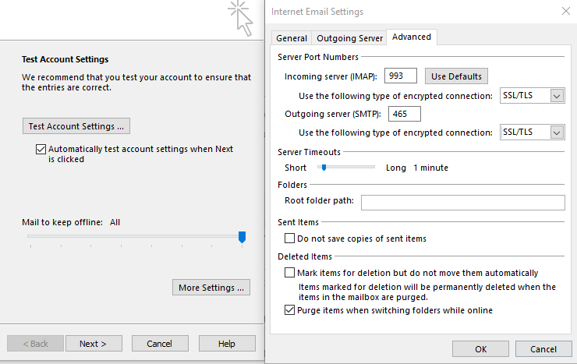This screenshot has width=577, height=364.
Task: Uncheck Purge items when switching folders
Action: click(x=289, y=310)
